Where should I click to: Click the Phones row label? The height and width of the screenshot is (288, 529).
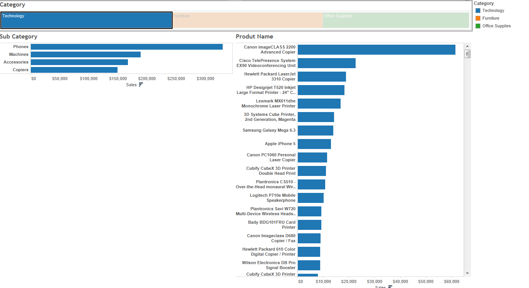(21, 47)
